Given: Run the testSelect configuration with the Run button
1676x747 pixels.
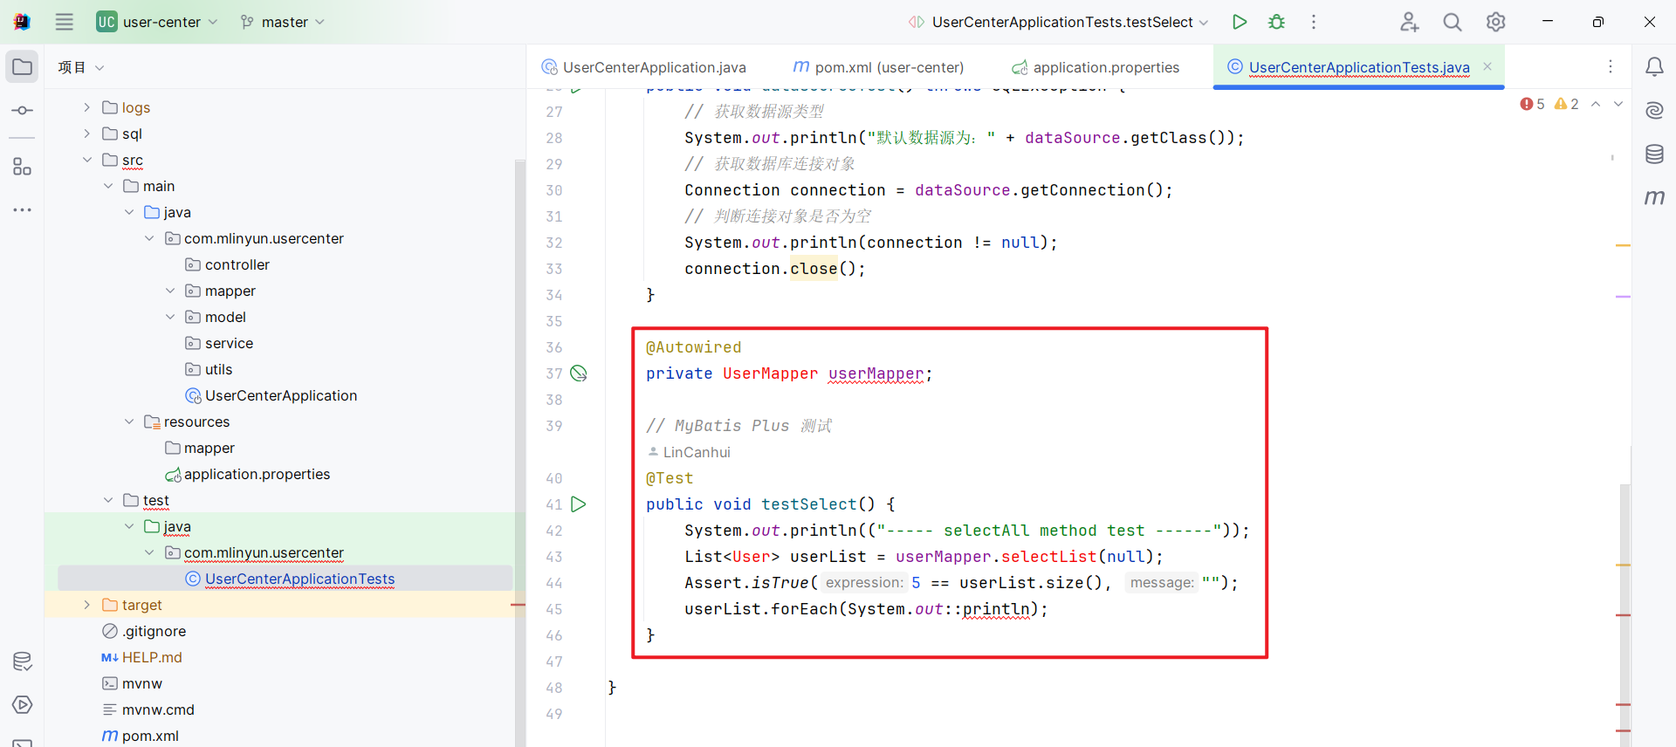Looking at the screenshot, I should click(1239, 22).
